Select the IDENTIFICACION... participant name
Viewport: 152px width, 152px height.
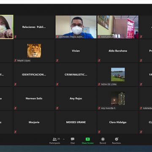(34, 75)
